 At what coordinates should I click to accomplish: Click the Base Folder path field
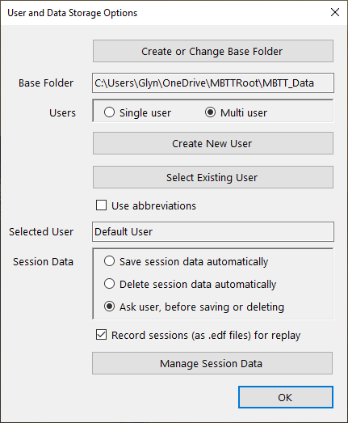213,82
